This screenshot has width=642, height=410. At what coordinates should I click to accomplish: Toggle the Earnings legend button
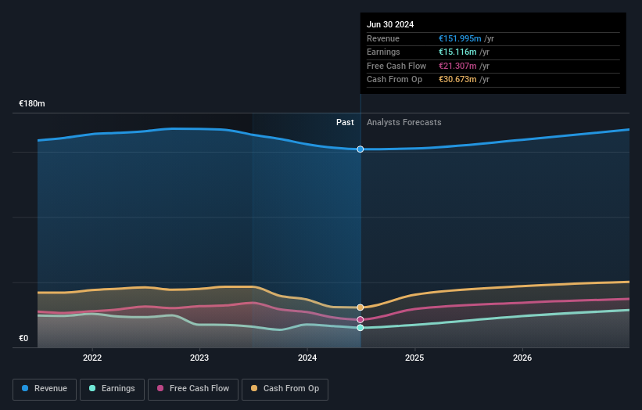[x=112, y=389]
